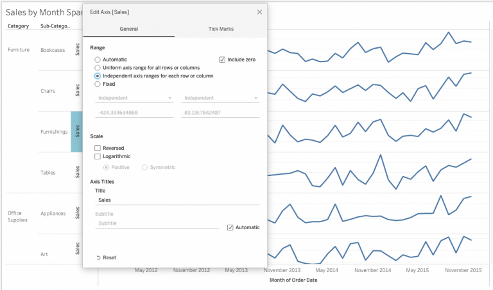The height and width of the screenshot is (290, 493).
Task: Enable the Reversed scale checkbox
Action: [98, 148]
